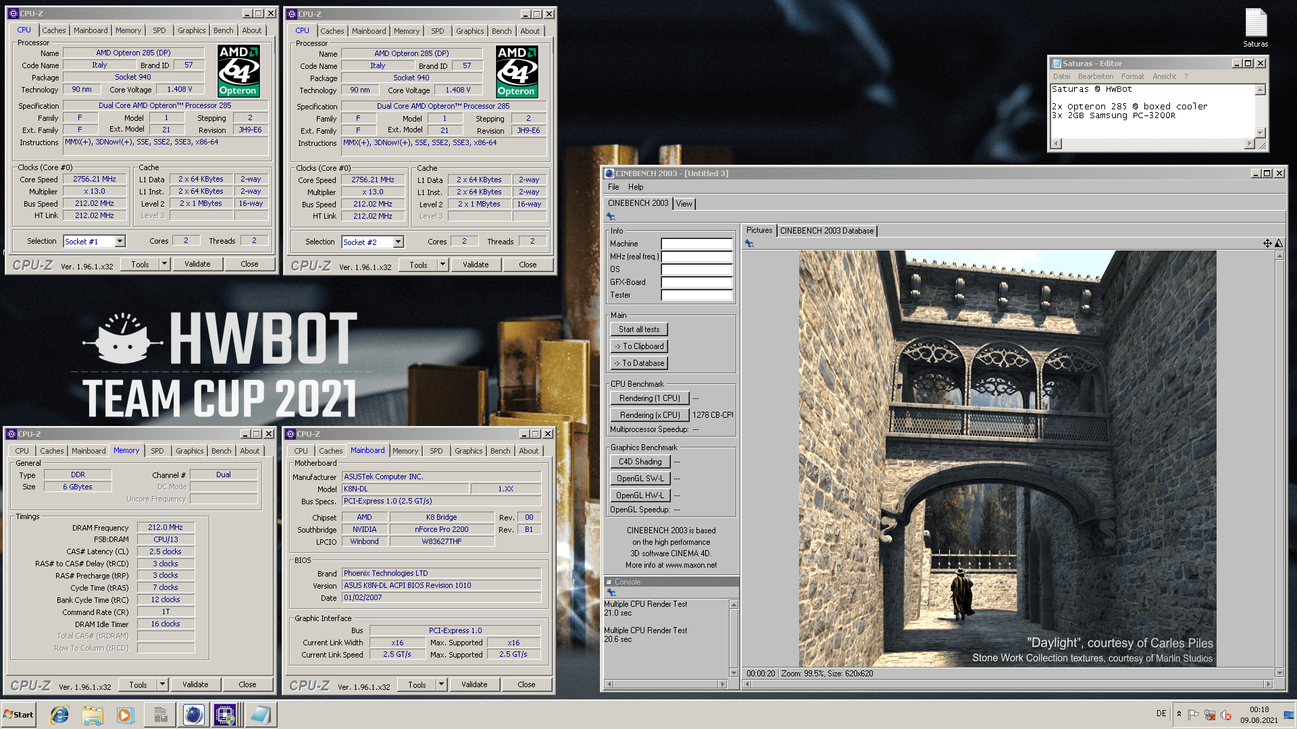Open the Saturas file on the desktop
The image size is (1297, 729).
pos(1256,28)
